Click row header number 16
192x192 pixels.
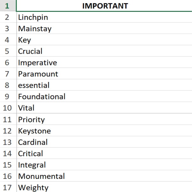click(8, 176)
